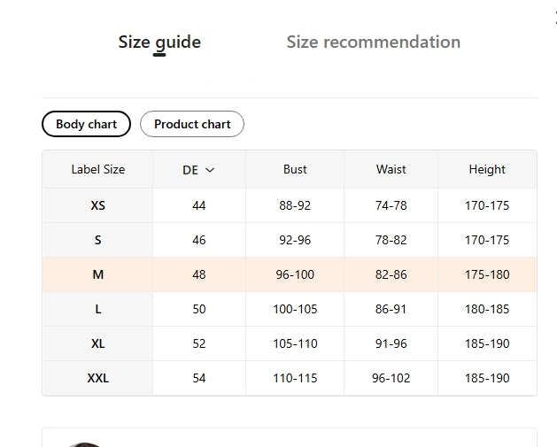
Task: Open the Size recommendation tab
Action: click(373, 42)
